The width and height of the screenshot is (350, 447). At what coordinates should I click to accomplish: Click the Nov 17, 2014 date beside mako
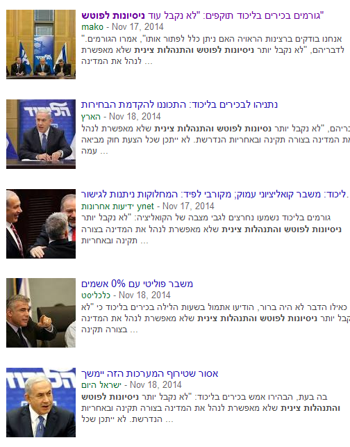click(x=137, y=27)
